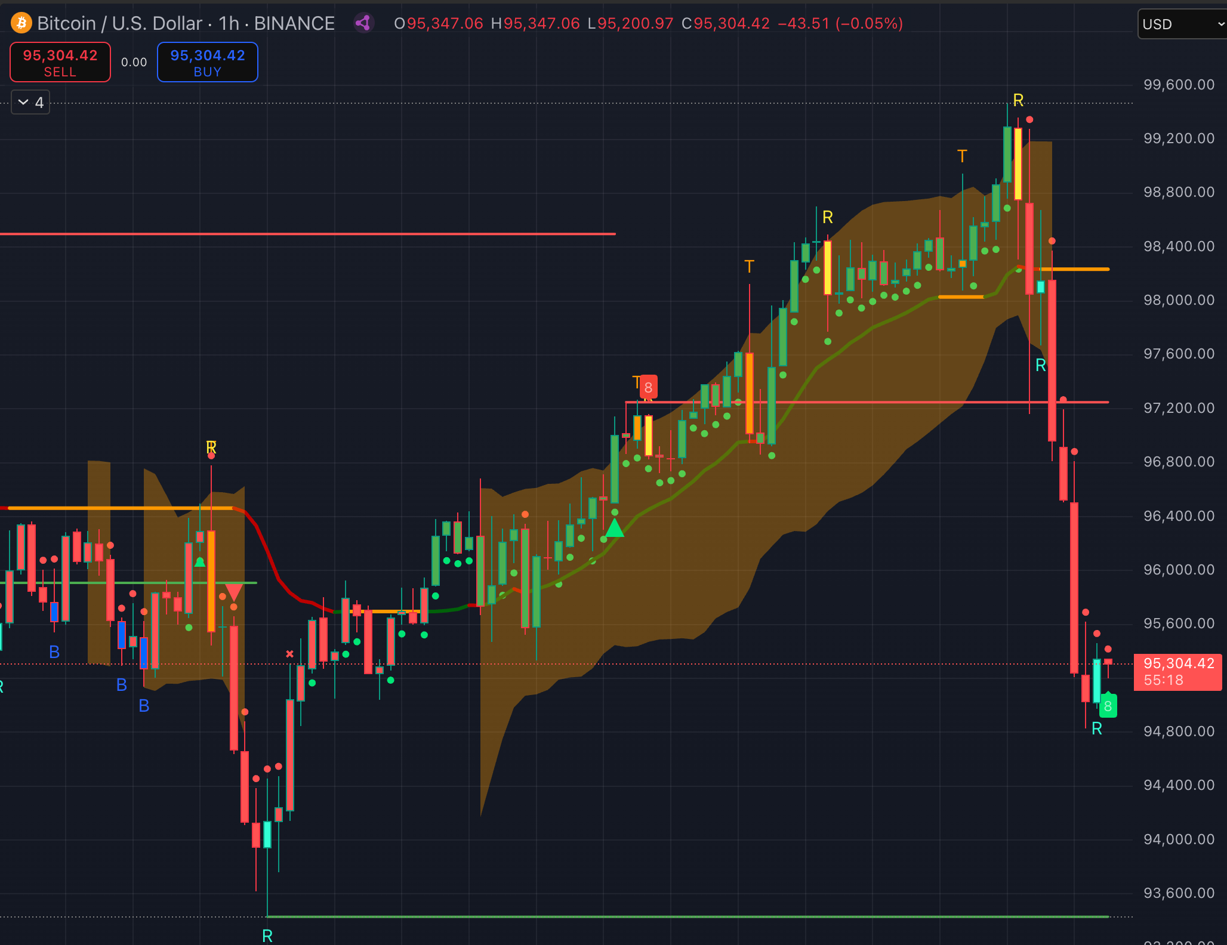Click the green 8 badge near the latest candle
Image resolution: width=1227 pixels, height=945 pixels.
tap(1108, 706)
